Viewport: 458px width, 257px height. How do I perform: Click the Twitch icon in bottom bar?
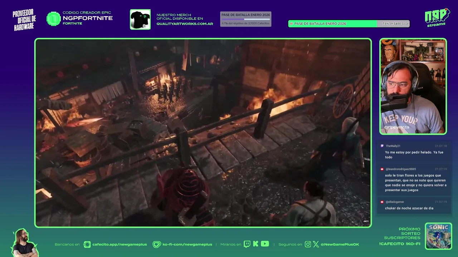[247, 244]
